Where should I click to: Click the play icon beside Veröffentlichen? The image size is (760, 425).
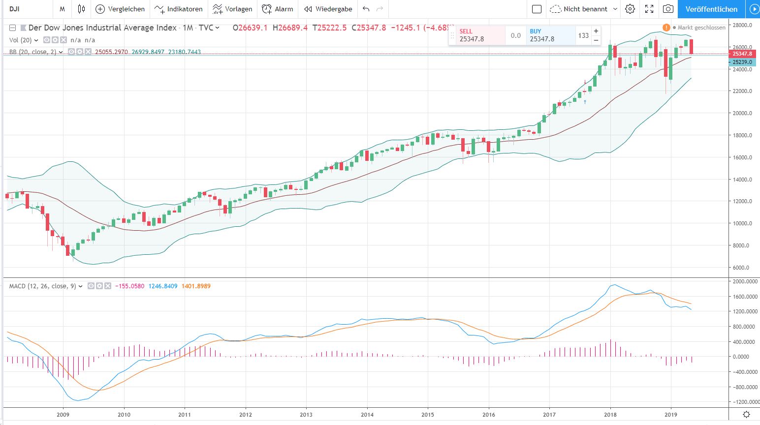(753, 9)
